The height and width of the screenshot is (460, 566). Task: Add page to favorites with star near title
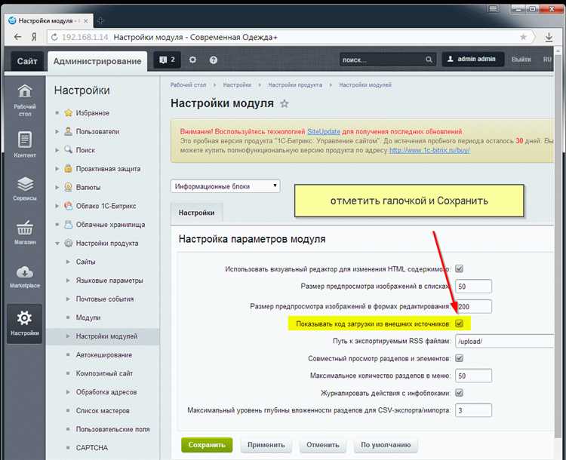(285, 104)
